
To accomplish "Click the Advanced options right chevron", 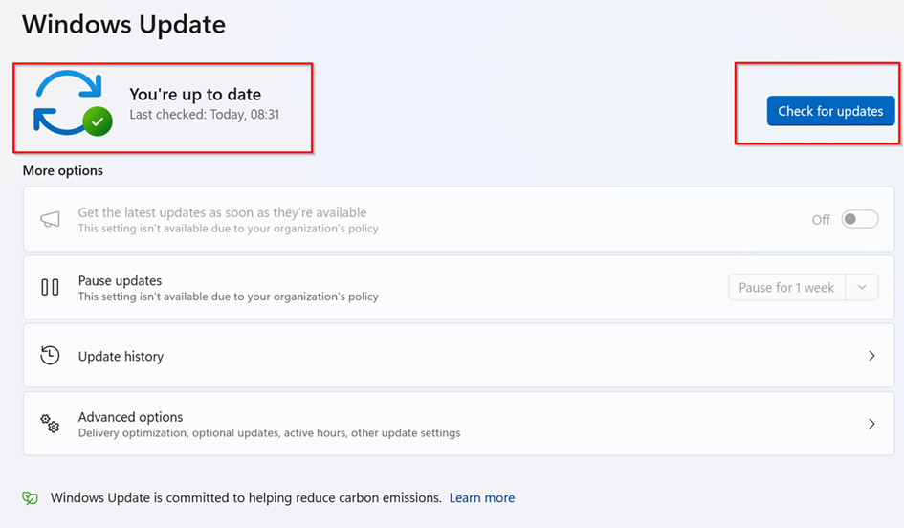I will pos(871,424).
